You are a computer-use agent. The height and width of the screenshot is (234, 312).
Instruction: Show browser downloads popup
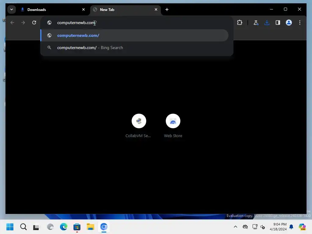[267, 23]
